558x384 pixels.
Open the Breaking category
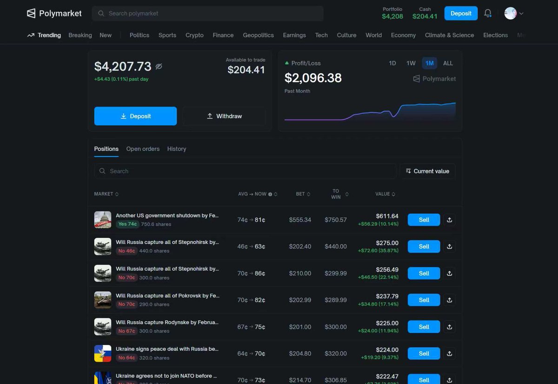coord(80,35)
